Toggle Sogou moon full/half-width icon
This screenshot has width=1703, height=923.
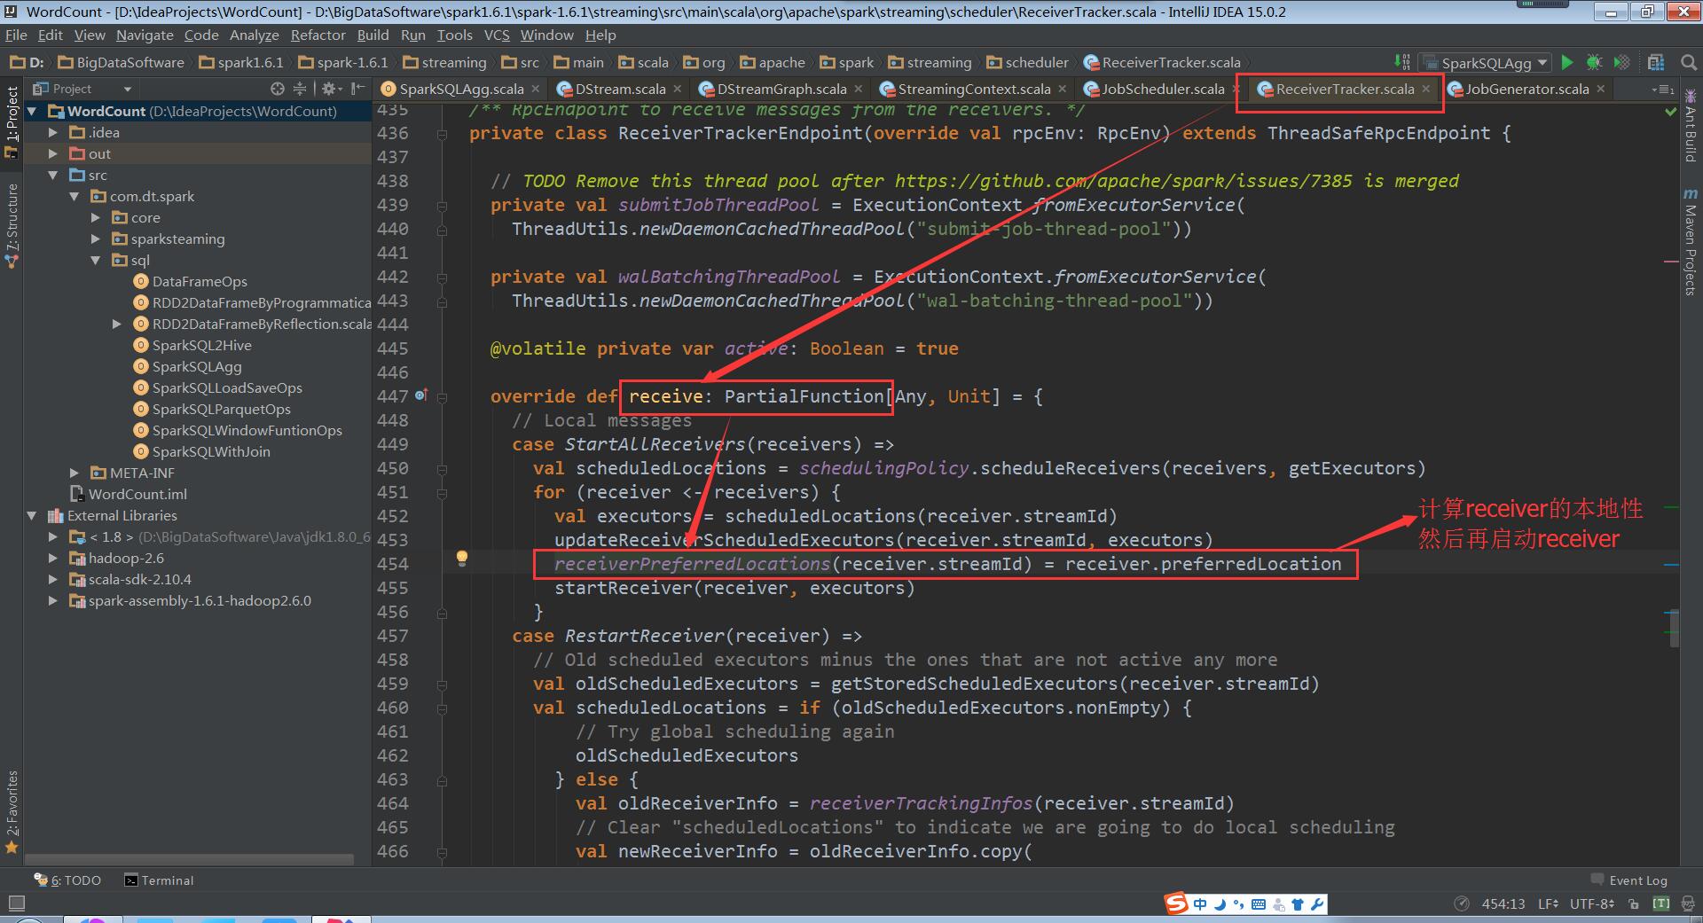(1220, 904)
